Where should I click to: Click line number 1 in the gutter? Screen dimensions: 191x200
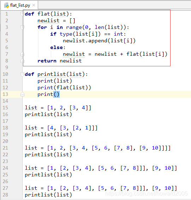(x=7, y=14)
